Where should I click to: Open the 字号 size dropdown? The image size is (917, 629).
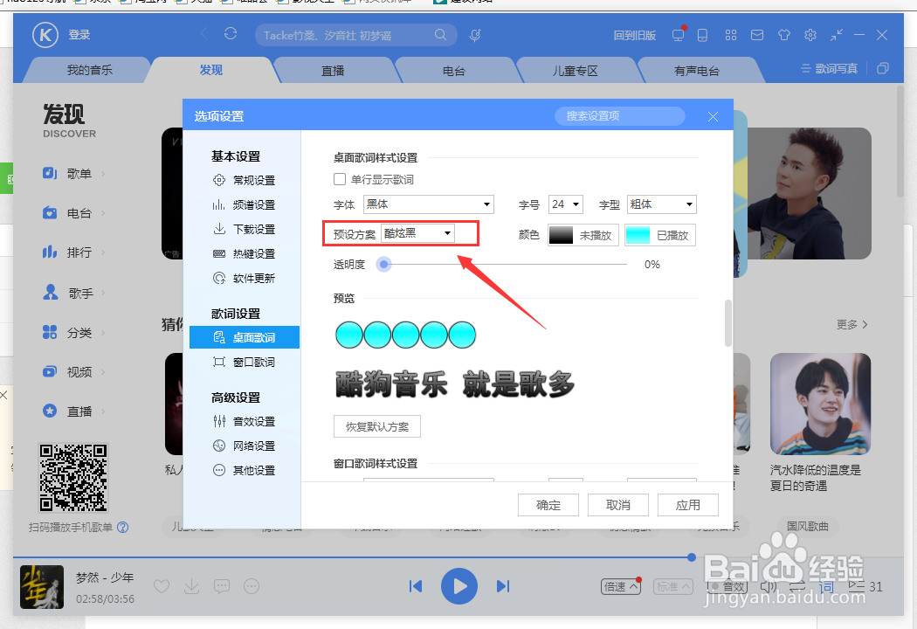point(566,204)
